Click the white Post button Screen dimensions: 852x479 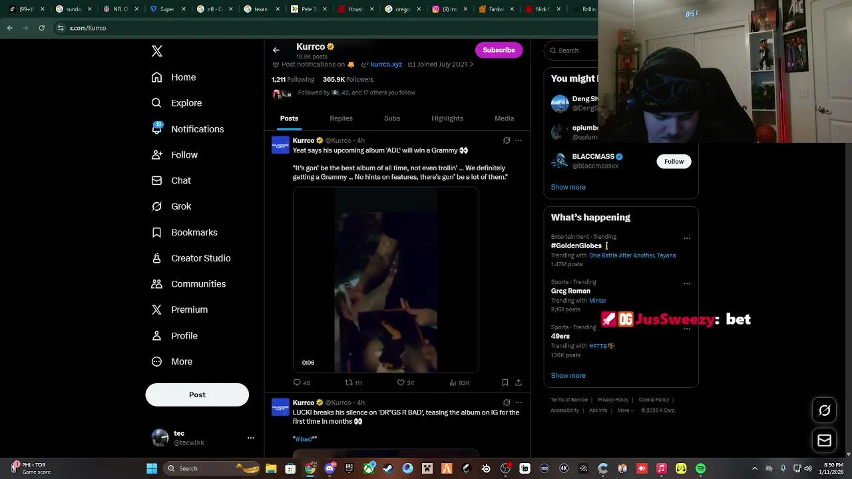197,395
